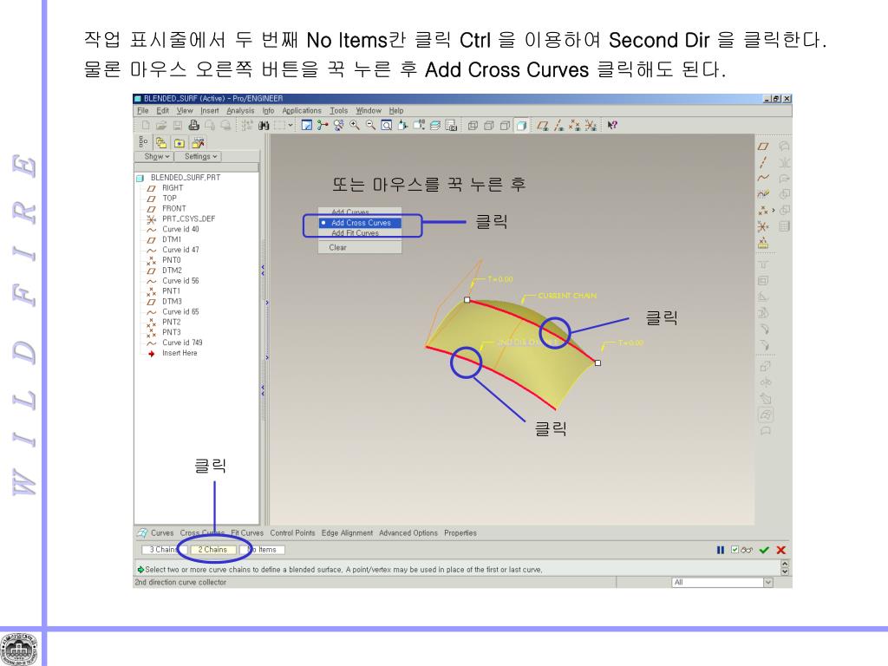Open Advanced Options dashboard panel
The image size is (888, 666).
coord(408,533)
